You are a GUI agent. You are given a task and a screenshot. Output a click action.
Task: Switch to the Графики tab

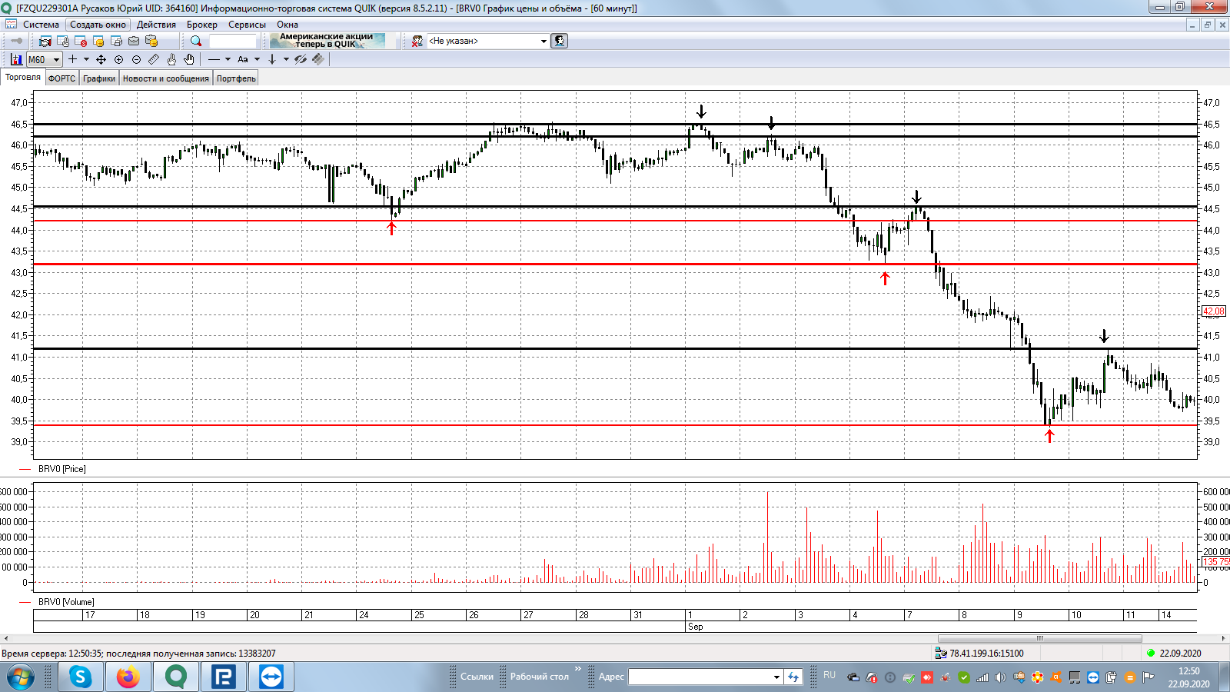pos(99,78)
